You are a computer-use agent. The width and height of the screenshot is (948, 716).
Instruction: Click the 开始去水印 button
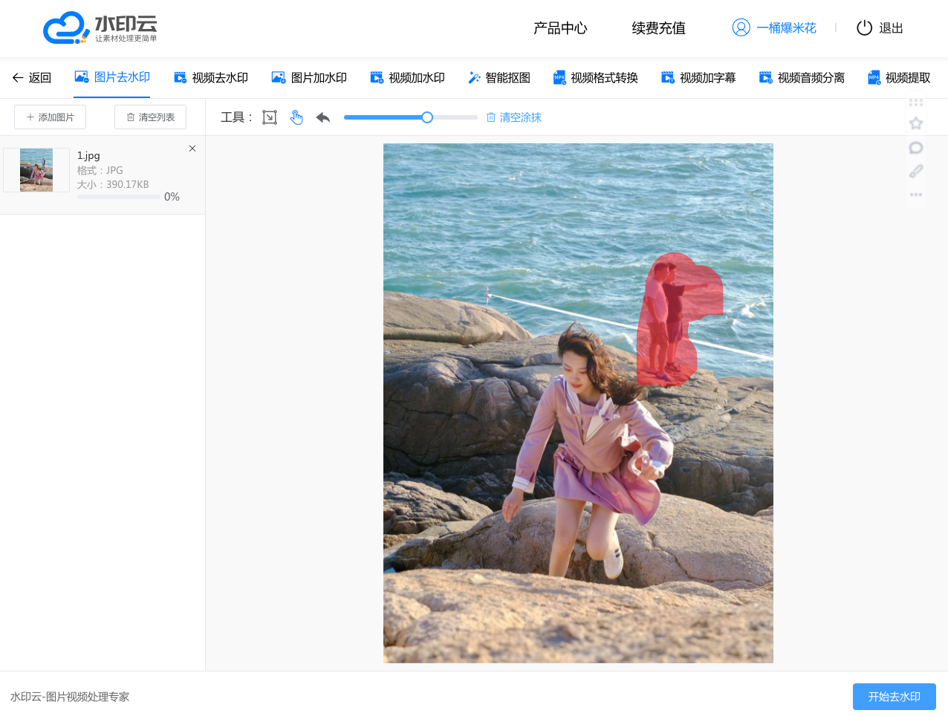(894, 697)
